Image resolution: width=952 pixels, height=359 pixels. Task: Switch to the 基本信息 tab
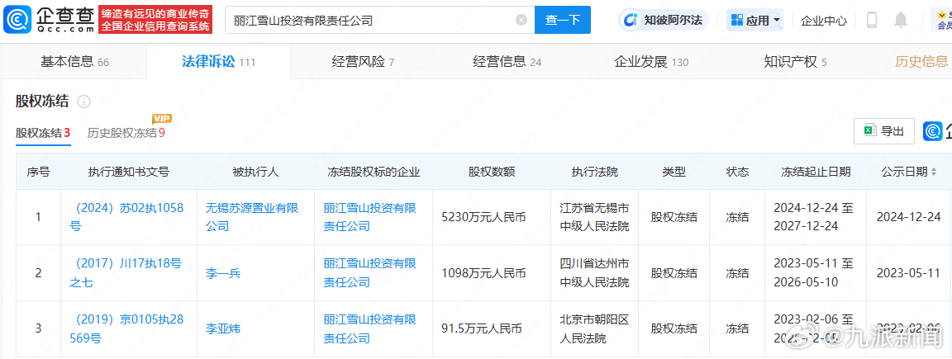pyautogui.click(x=74, y=61)
